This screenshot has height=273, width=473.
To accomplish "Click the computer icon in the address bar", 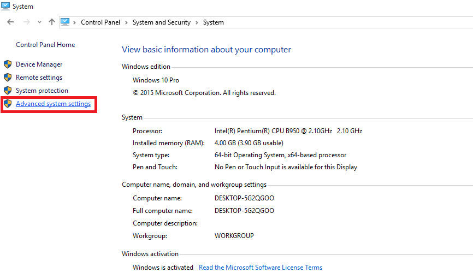I will [65, 22].
